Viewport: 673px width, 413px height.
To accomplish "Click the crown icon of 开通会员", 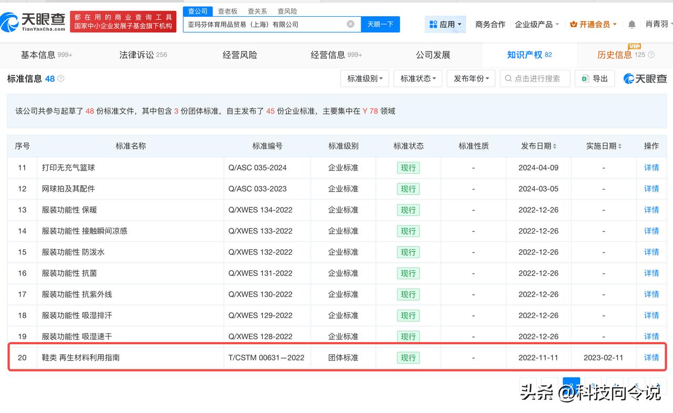I will pos(574,24).
